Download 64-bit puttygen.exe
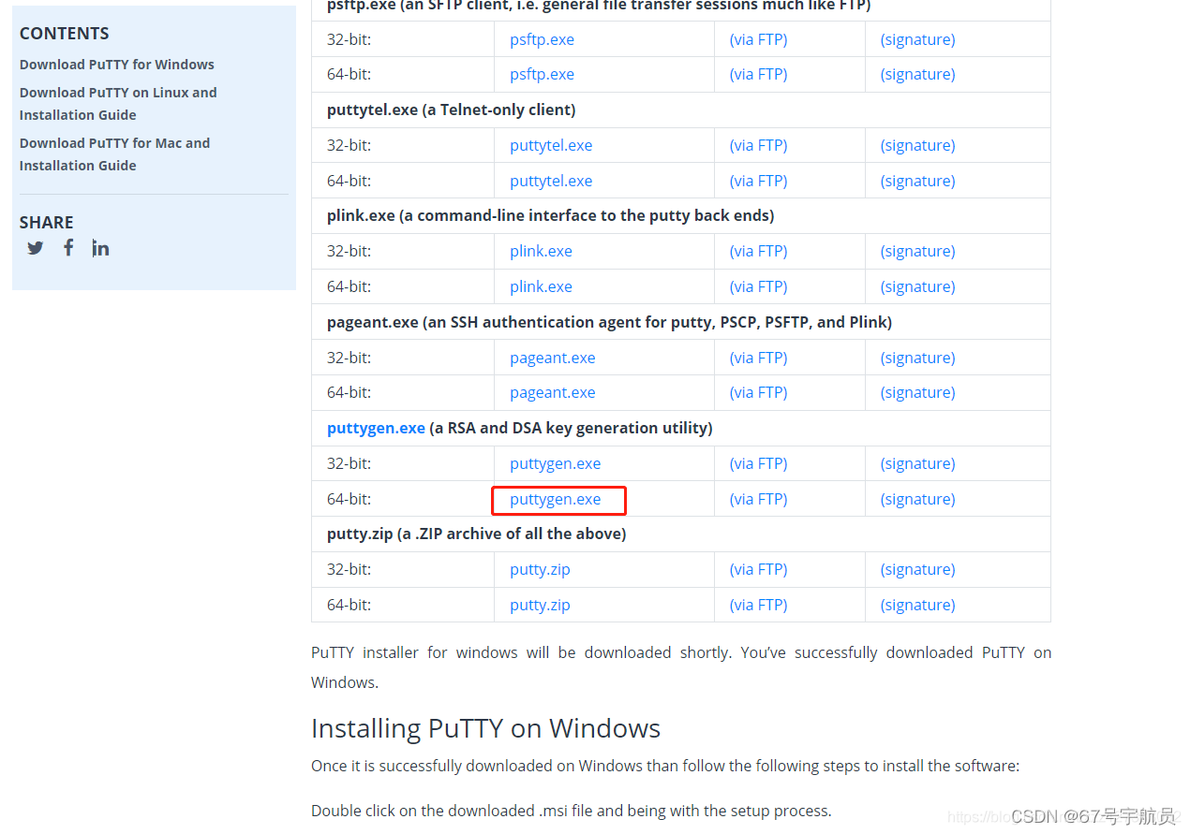Screen dimensions: 1190x834 [555, 499]
